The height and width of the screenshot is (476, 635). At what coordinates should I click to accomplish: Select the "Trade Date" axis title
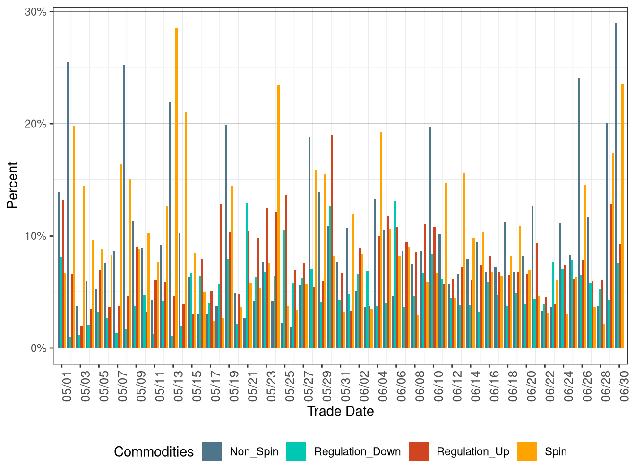(340, 411)
